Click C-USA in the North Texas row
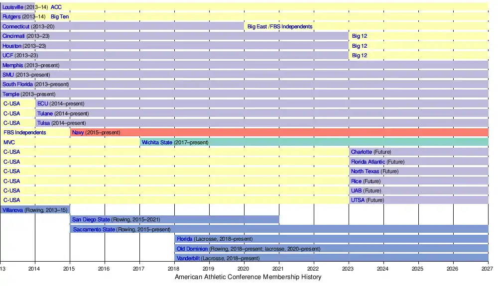The height and width of the screenshot is (286, 498). (x=12, y=171)
